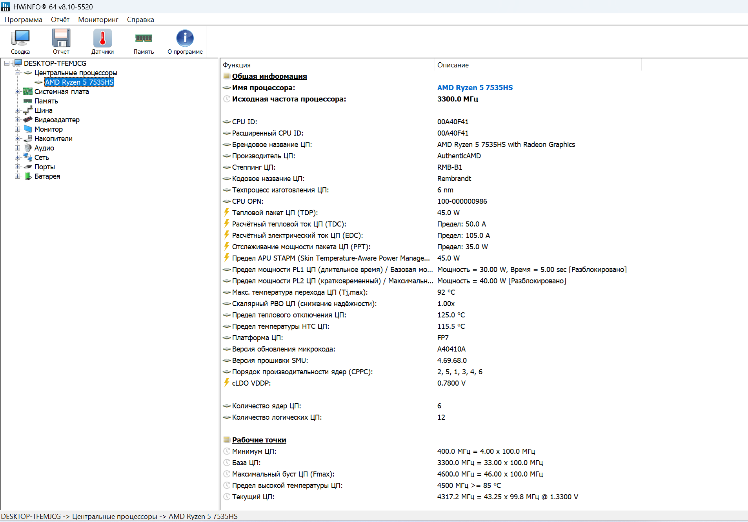Click the Функция column header
The image size is (748, 522).
[x=237, y=65]
